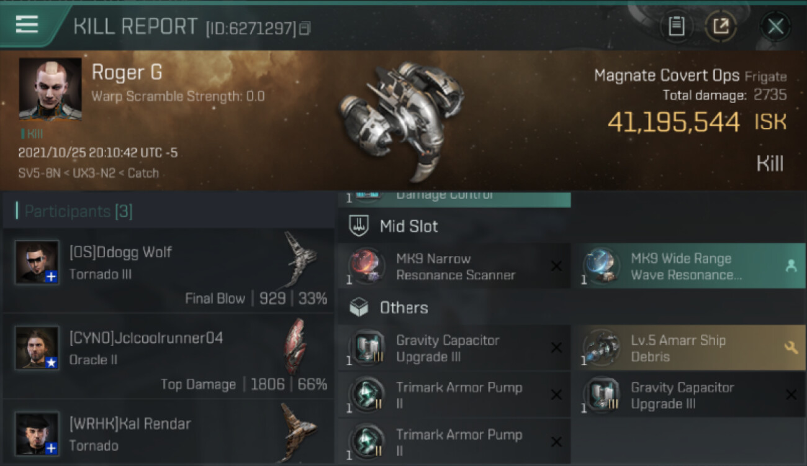
Task: Open Ddogg Wolf participant entry
Action: coord(168,270)
